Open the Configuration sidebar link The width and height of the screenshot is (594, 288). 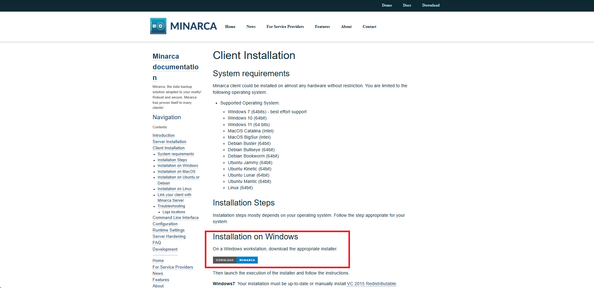tap(165, 224)
